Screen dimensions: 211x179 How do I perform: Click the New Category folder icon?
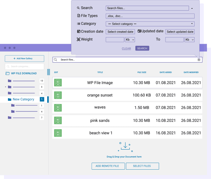pos(10,99)
